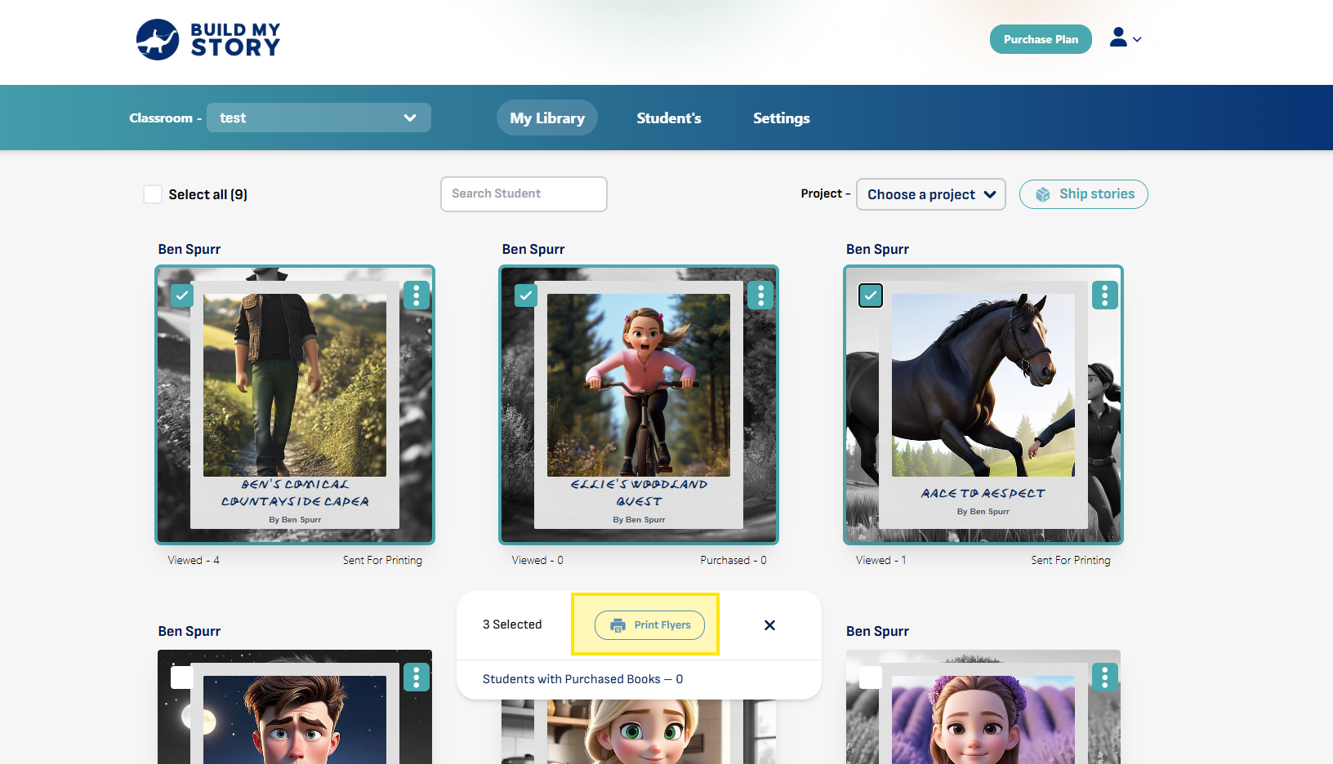The image size is (1333, 764).
Task: Click the box icon in Ship stories
Action: 1043,194
